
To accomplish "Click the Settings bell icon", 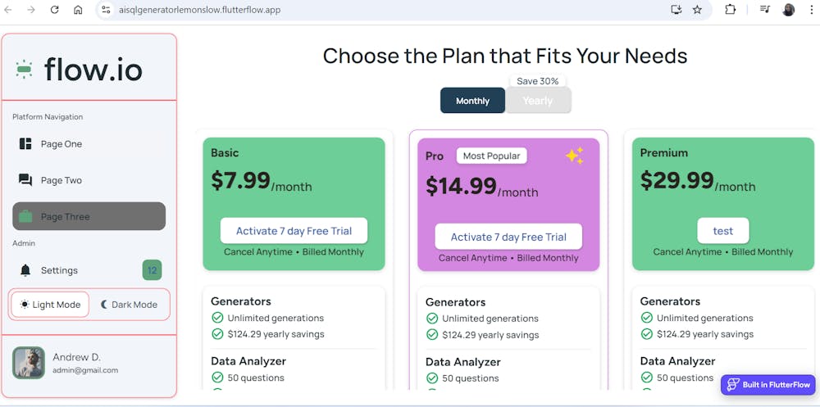I will click(25, 270).
